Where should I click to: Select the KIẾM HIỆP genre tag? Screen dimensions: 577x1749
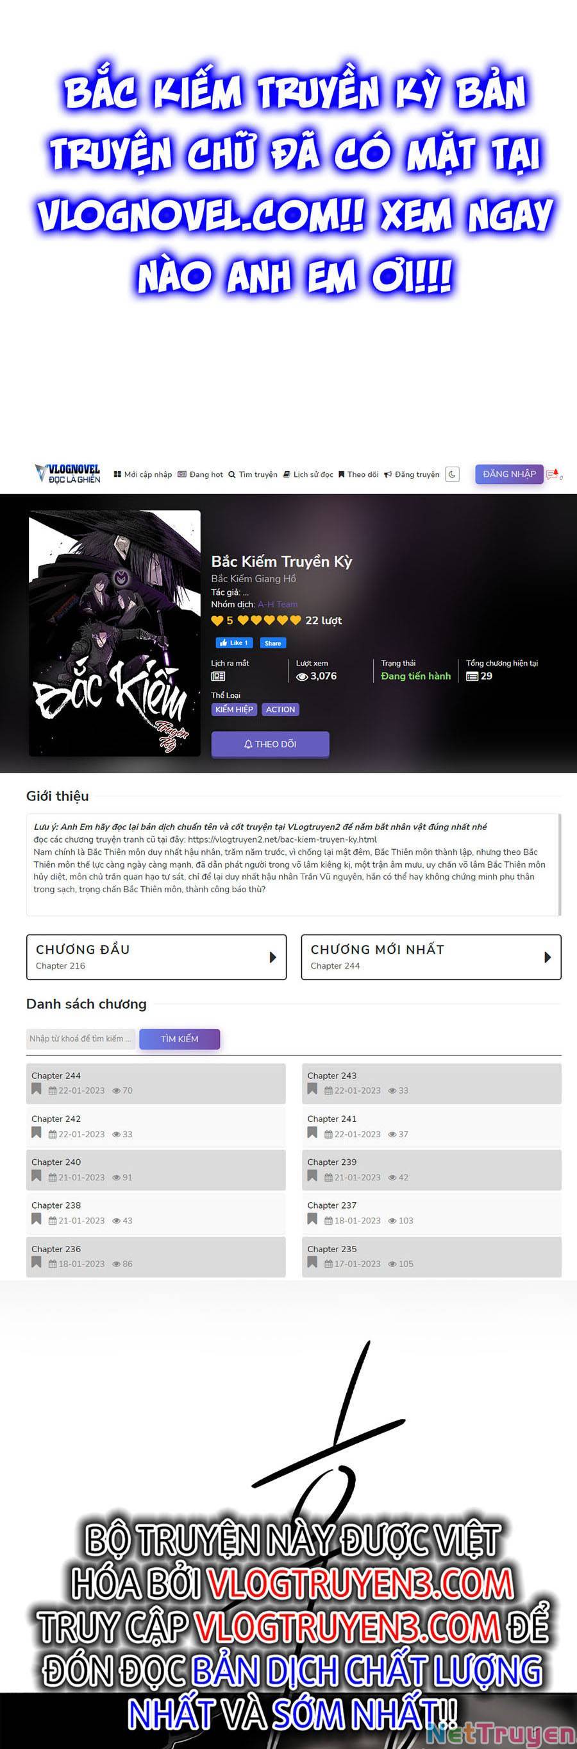234,709
